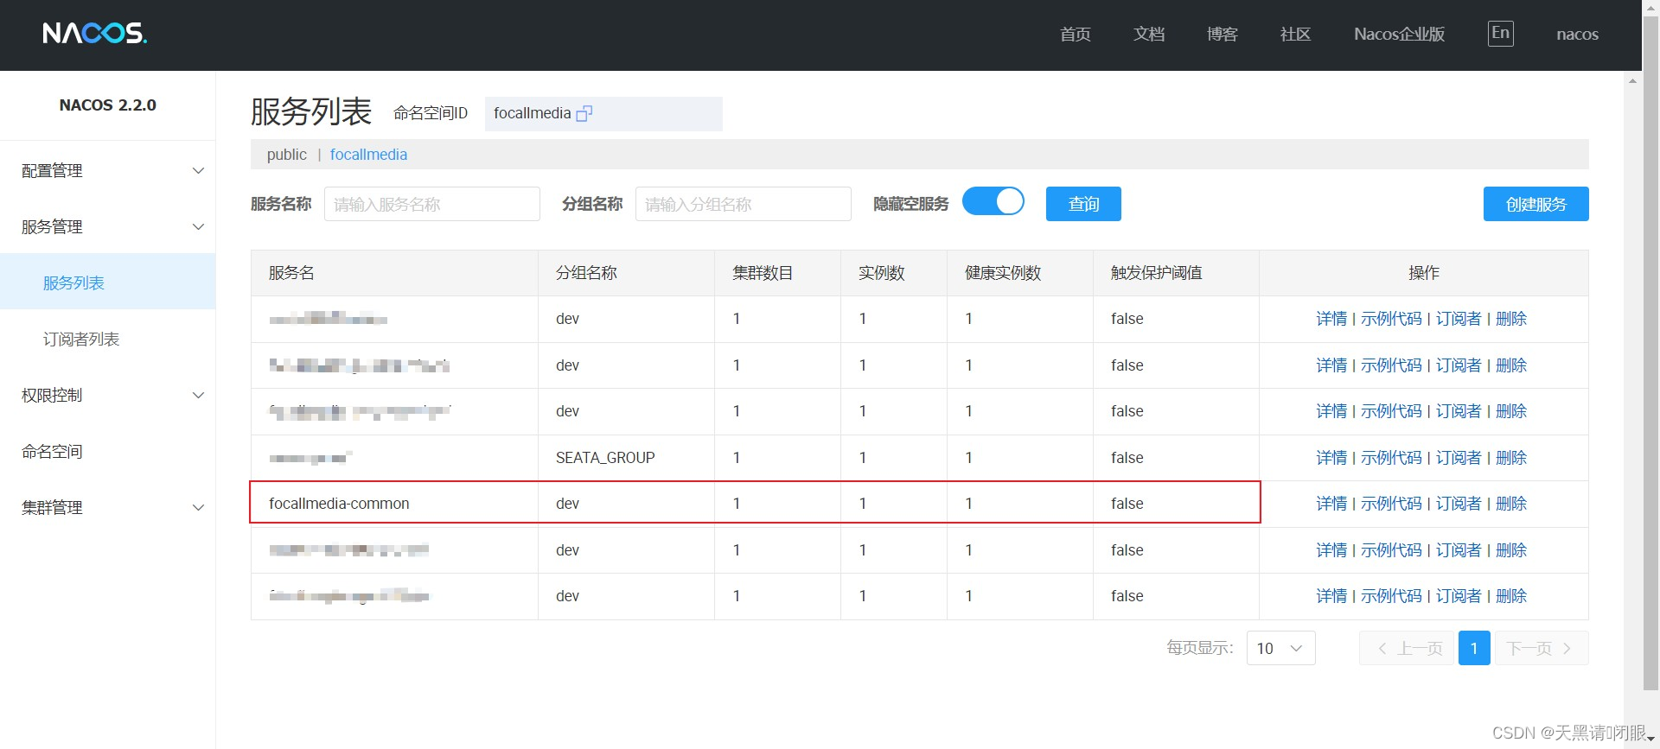Open the 服务列表 sidebar item
This screenshot has width=1660, height=749.
pos(108,282)
